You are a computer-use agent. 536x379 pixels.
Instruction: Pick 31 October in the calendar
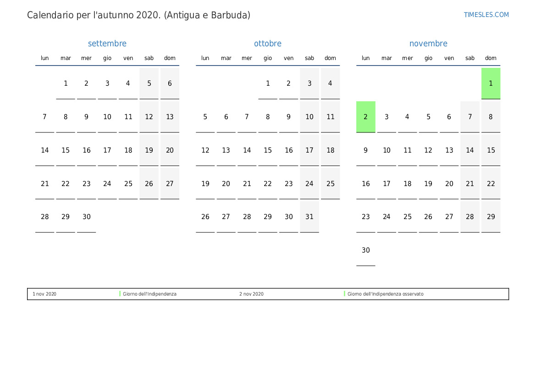click(x=309, y=217)
